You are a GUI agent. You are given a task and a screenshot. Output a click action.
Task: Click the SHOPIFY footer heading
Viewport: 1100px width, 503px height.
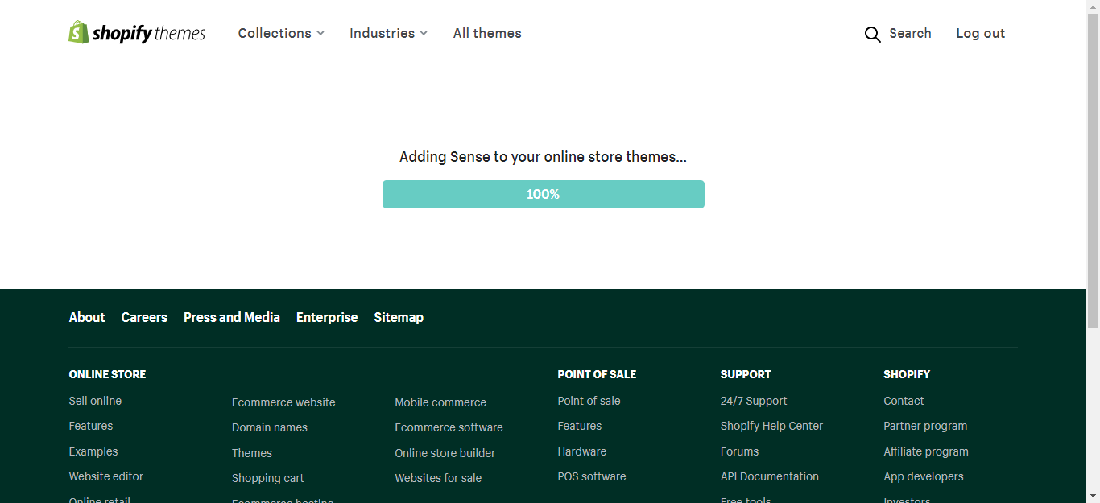[907, 374]
